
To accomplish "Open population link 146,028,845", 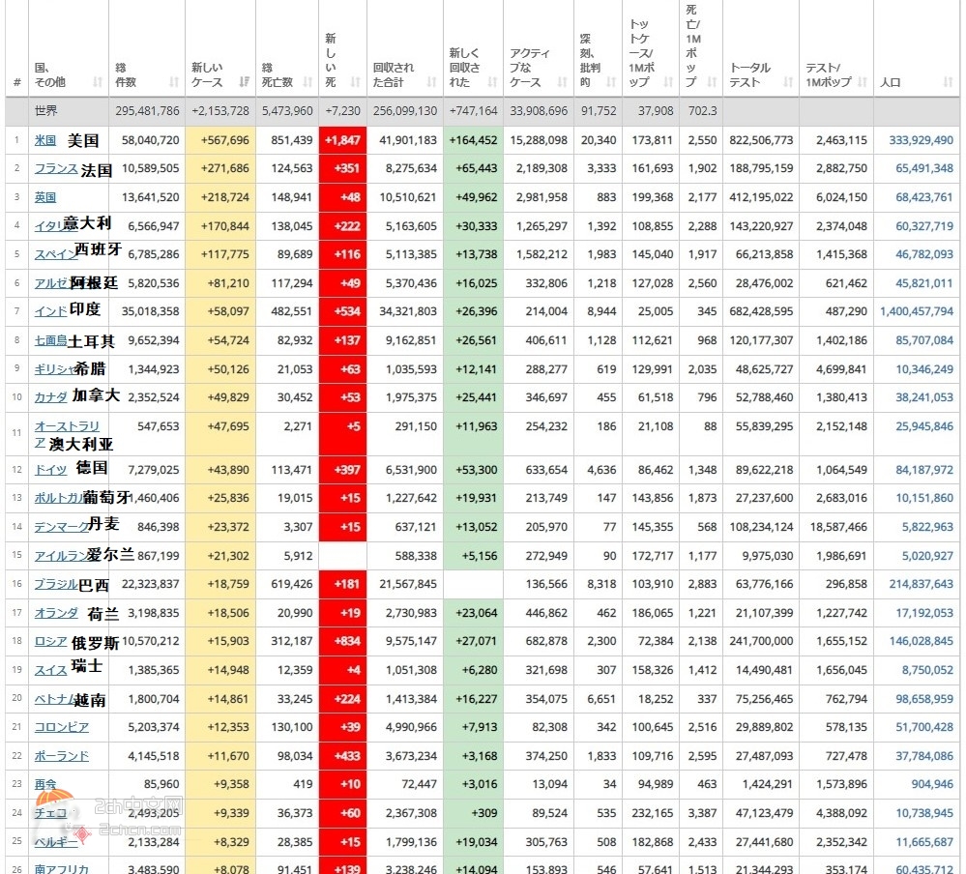I will [x=921, y=641].
